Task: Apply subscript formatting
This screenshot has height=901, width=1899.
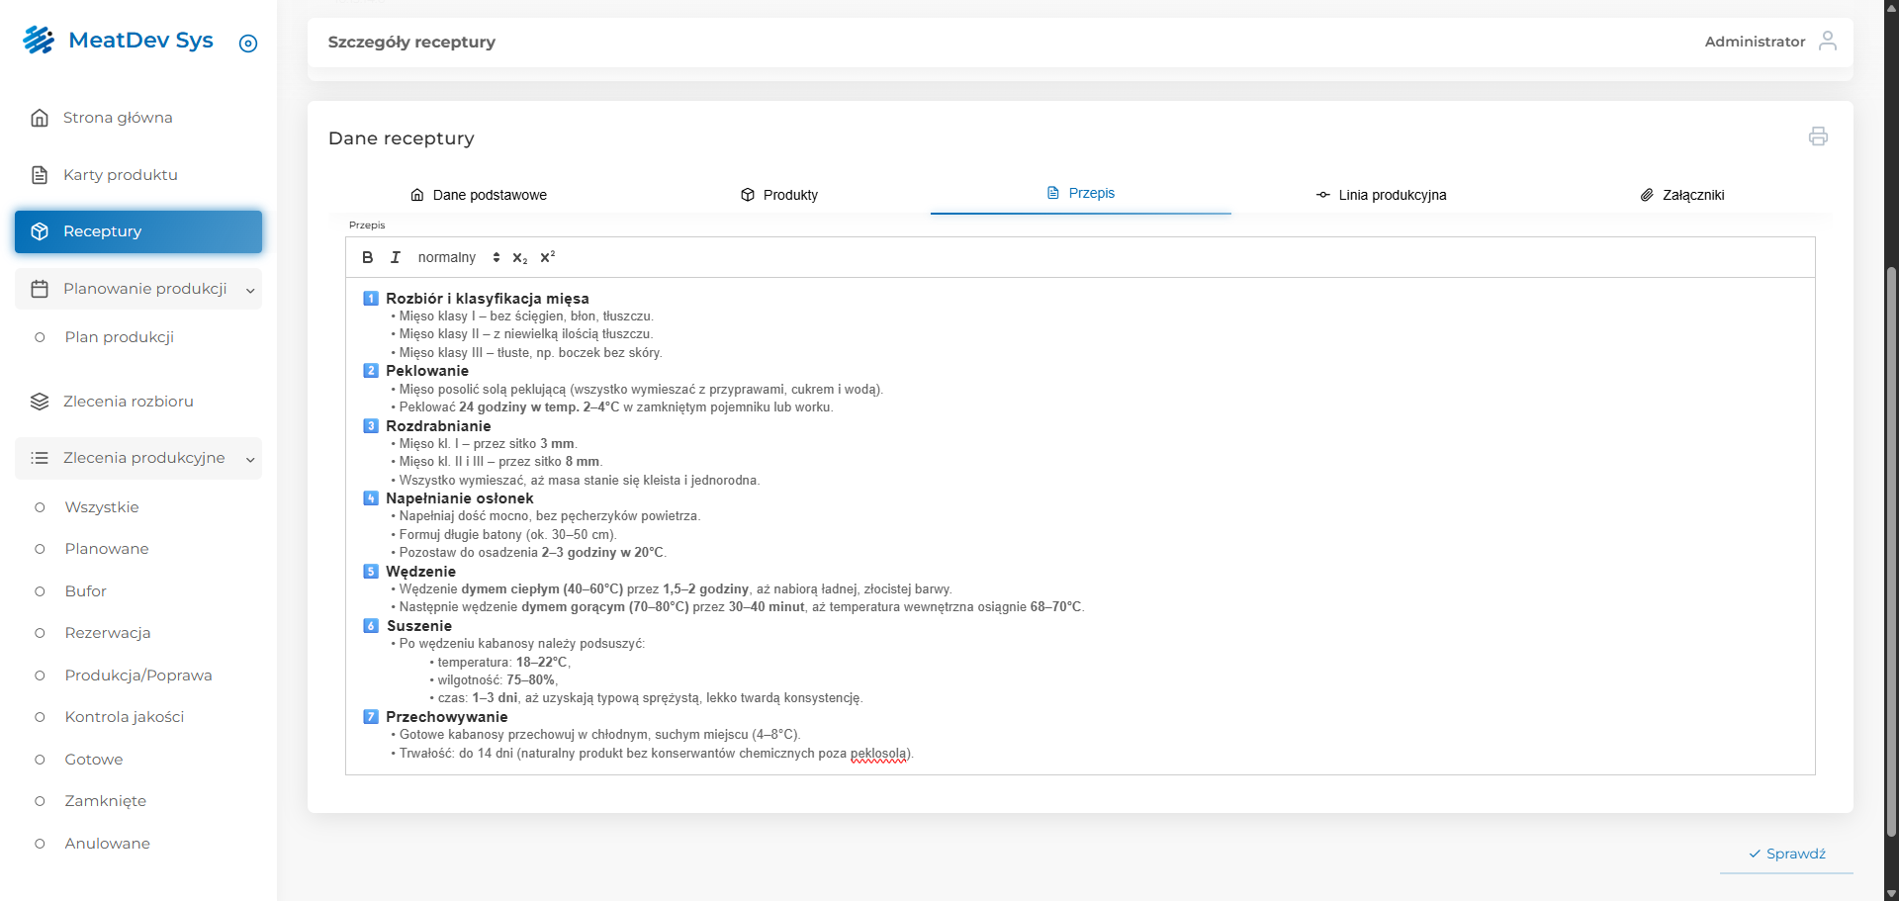Action: click(x=519, y=258)
